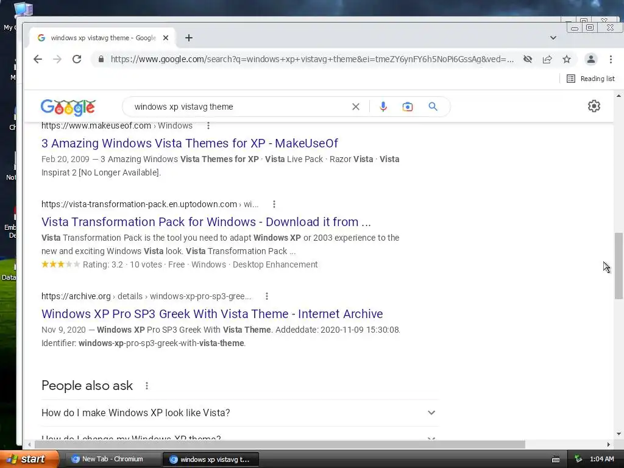Go back to the previous page
The image size is (624, 468).
pos(38,59)
